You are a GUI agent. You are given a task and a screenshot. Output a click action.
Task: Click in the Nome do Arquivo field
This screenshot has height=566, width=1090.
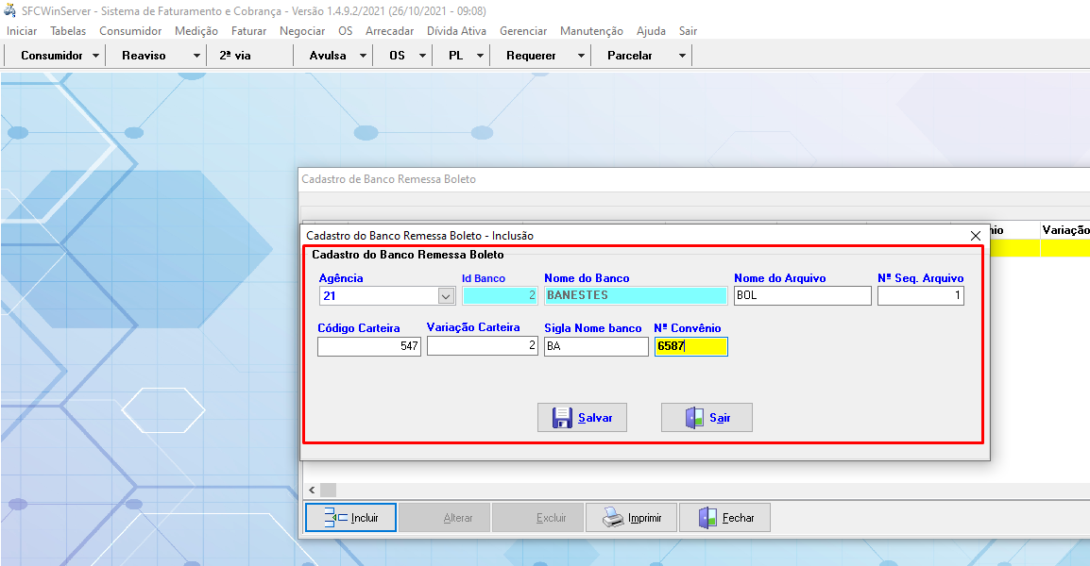(x=802, y=296)
